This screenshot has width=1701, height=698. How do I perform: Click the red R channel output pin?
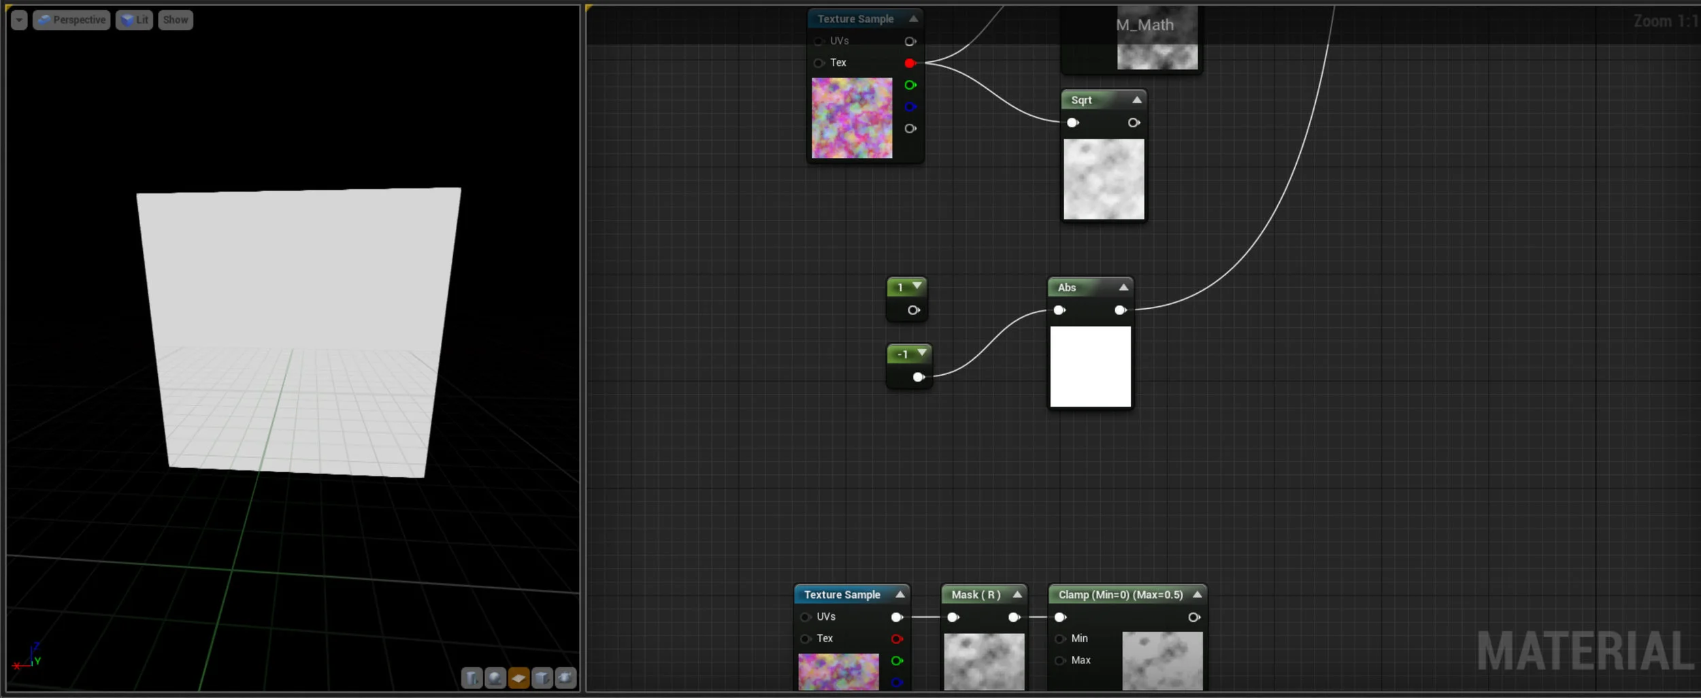click(x=910, y=63)
